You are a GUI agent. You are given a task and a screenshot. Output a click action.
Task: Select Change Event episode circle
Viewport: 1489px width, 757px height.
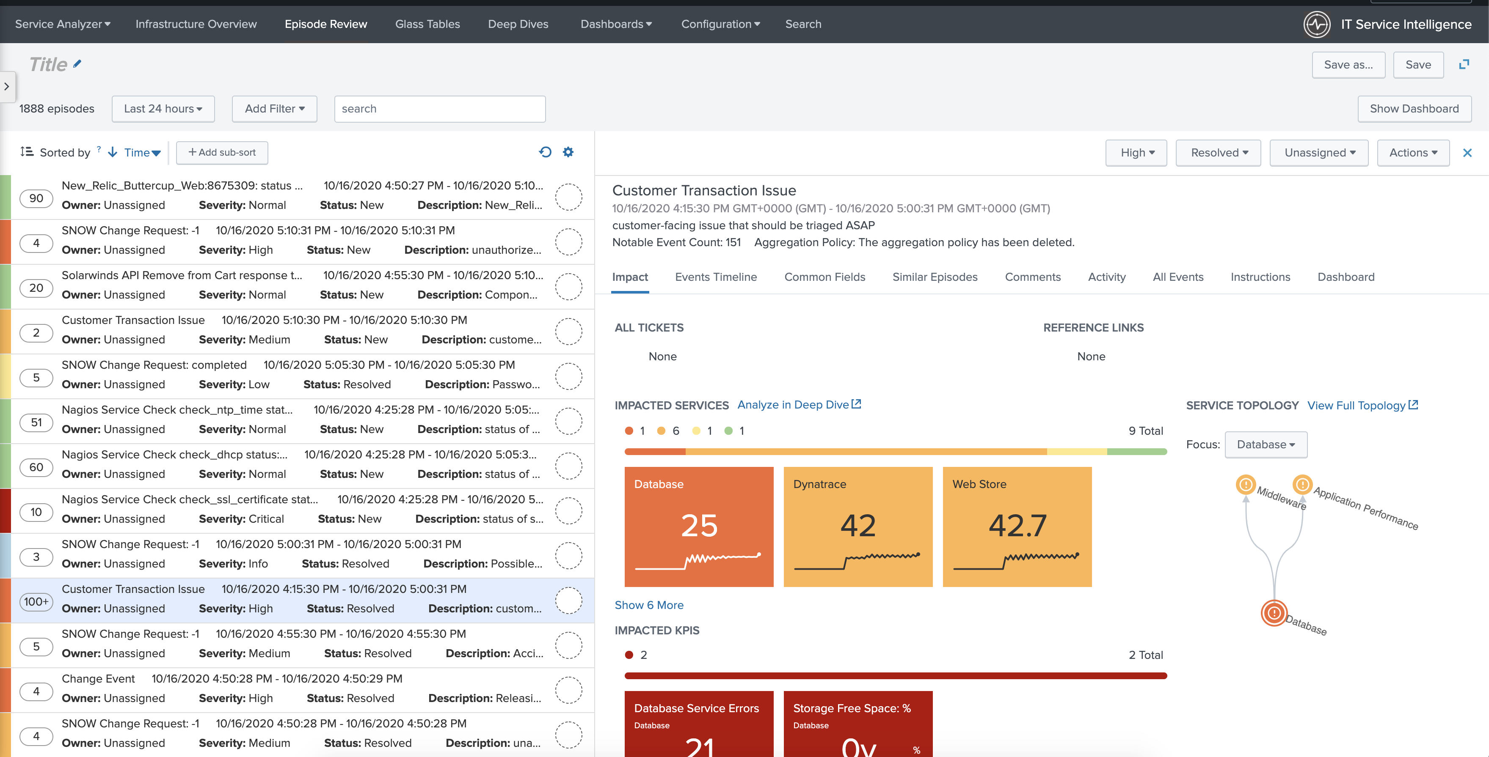coord(568,691)
